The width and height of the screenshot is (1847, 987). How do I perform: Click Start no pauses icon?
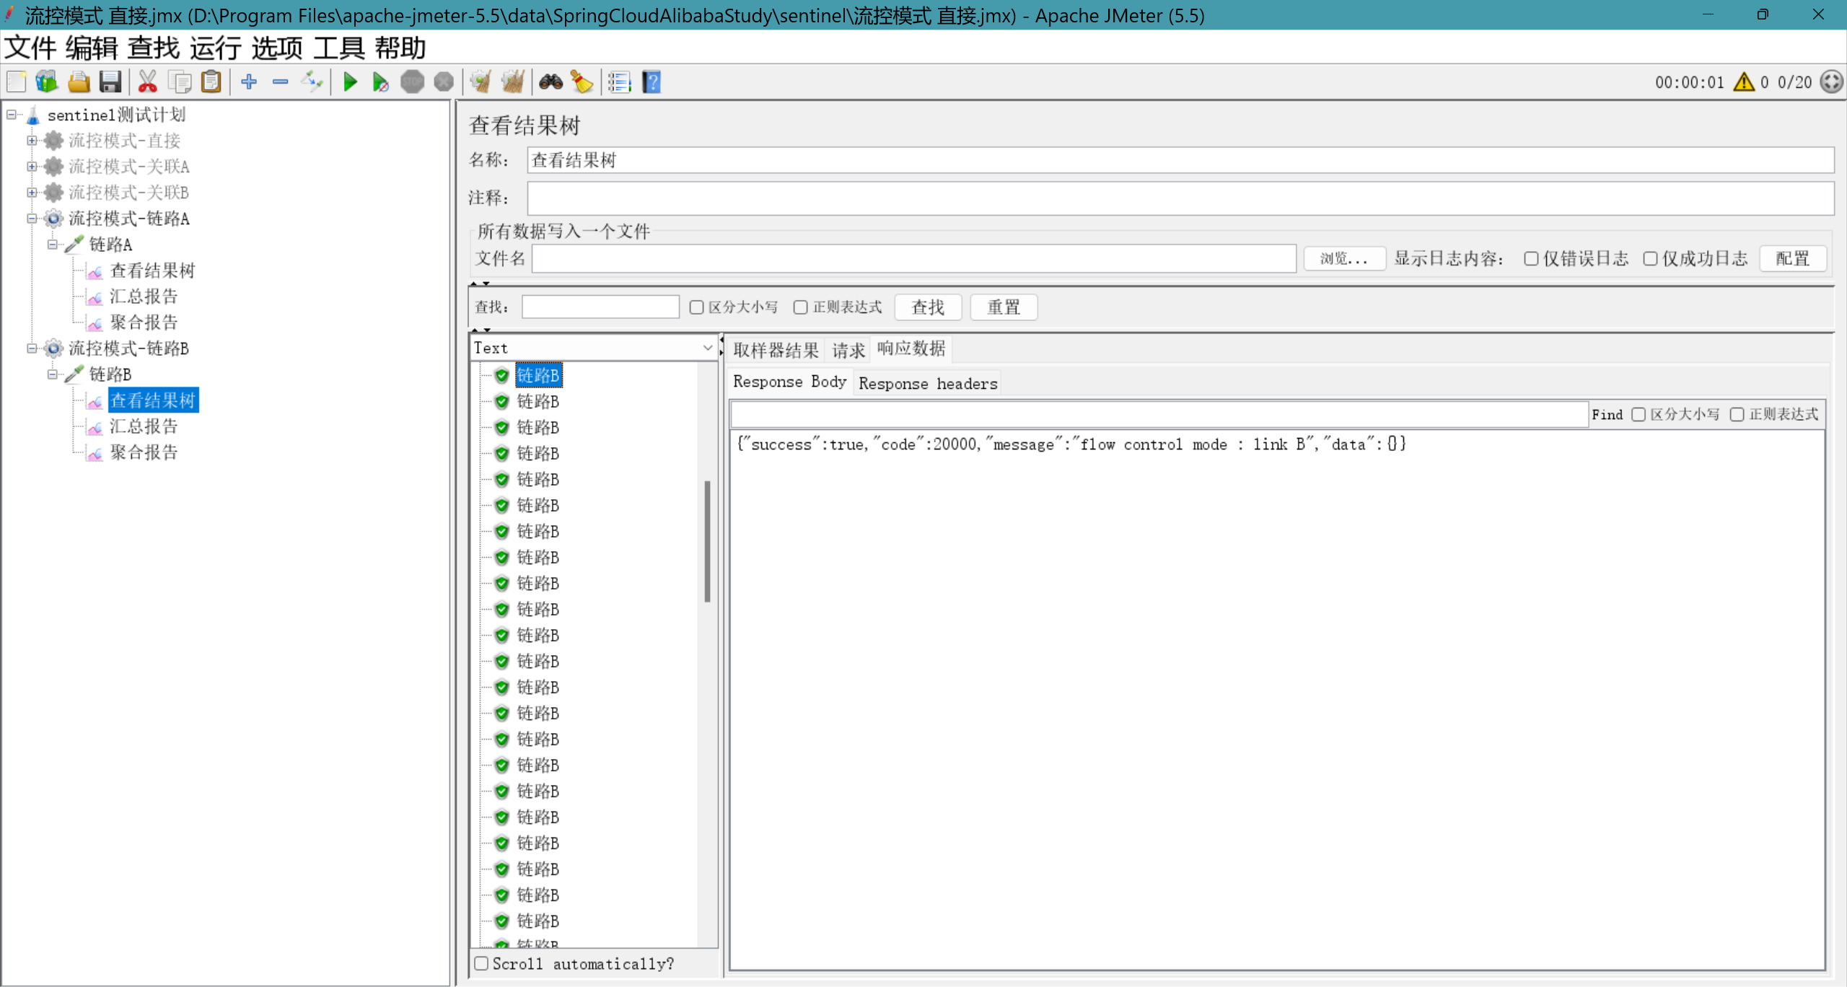[x=380, y=82]
